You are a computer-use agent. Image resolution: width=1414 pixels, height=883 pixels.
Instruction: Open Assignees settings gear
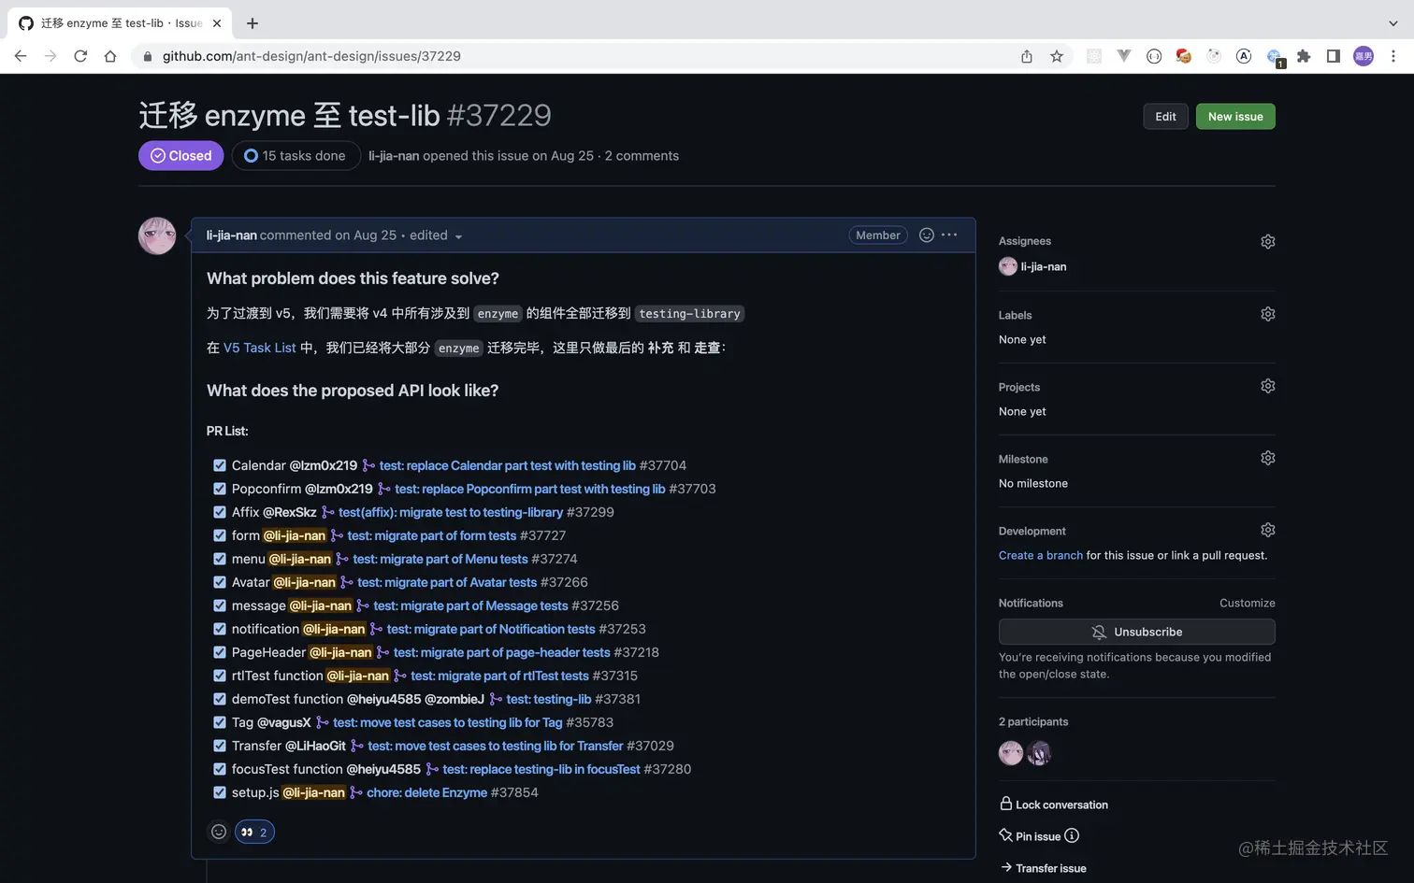point(1268,241)
